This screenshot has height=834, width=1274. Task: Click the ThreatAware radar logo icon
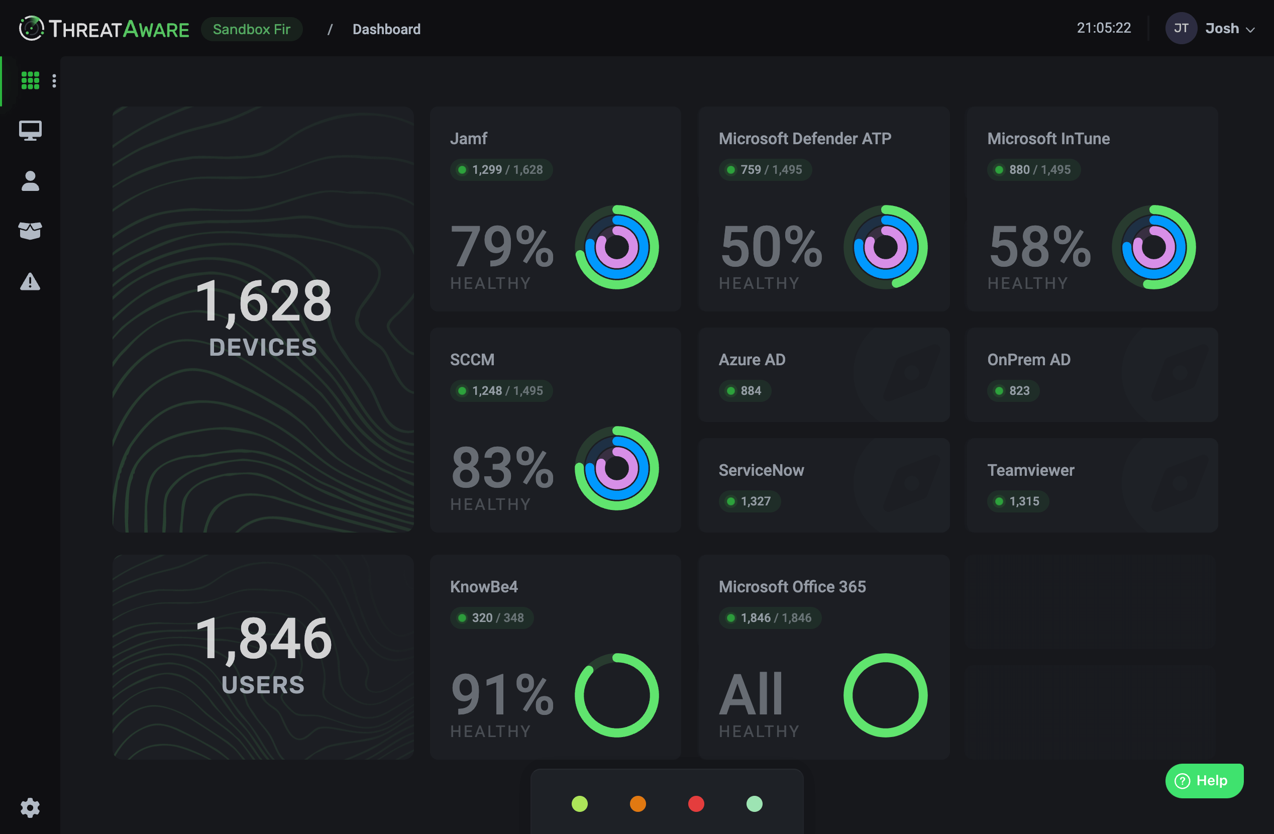(31, 28)
